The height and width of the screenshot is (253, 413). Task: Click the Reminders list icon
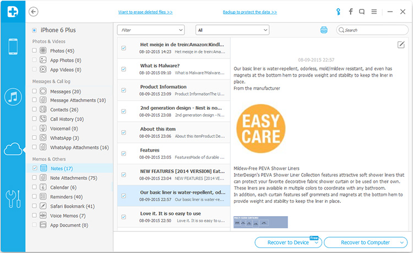click(43, 196)
